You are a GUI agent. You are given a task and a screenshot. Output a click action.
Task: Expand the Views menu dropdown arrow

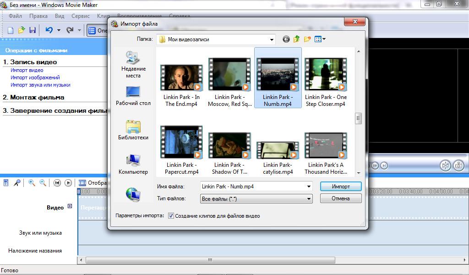pos(324,39)
